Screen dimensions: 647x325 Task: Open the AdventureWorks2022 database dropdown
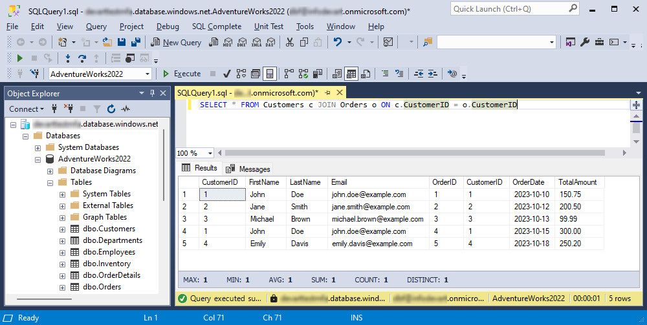[148, 74]
